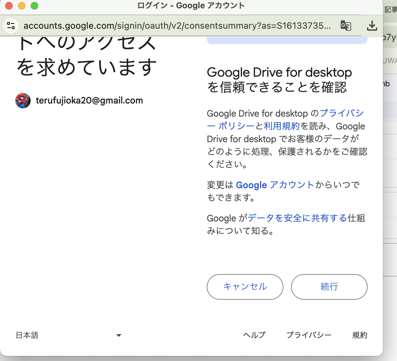Click the green zoom button on the window
397x361 pixels.
34,6
